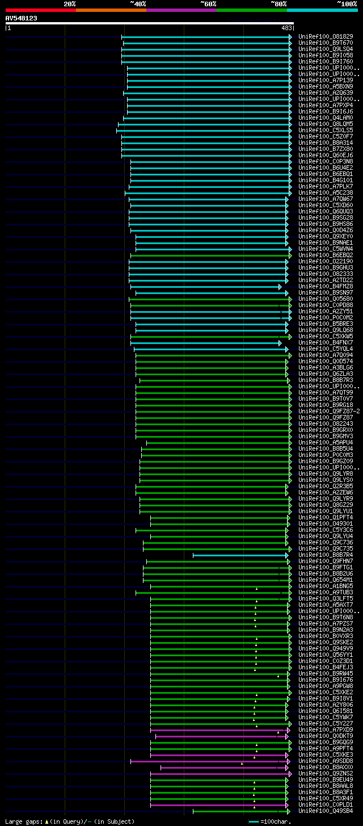This screenshot has width=363, height=826.
Task: Select UniRef100_C5WVN4 label
Action: [x=326, y=249]
